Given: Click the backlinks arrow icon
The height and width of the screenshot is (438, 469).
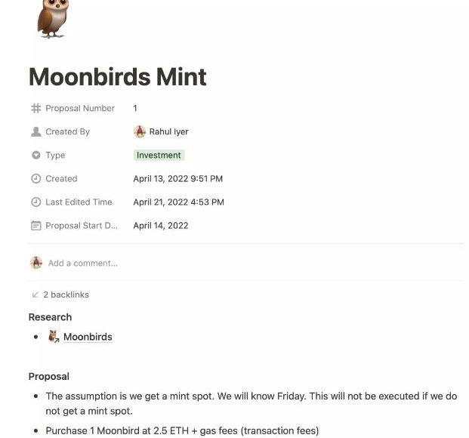Looking at the screenshot, I should (x=35, y=295).
